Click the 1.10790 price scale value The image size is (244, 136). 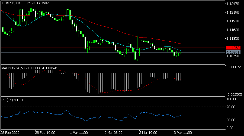click(x=233, y=56)
